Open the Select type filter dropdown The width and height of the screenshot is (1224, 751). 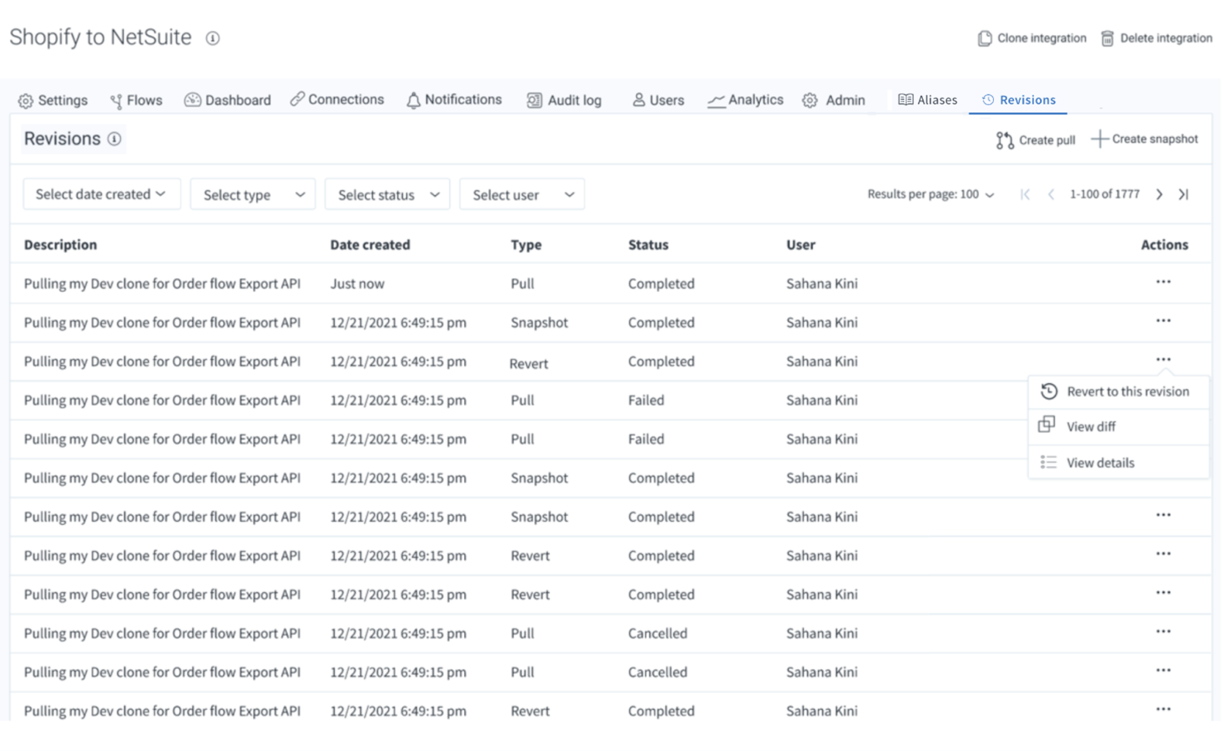(253, 194)
